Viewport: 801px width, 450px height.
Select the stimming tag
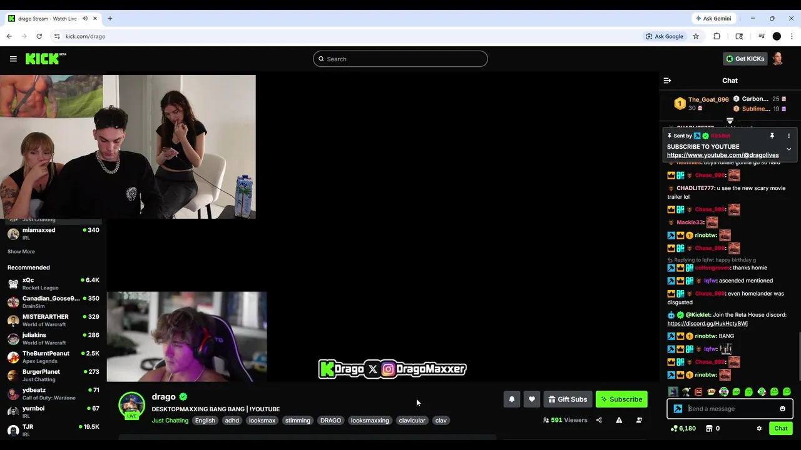[298, 421]
